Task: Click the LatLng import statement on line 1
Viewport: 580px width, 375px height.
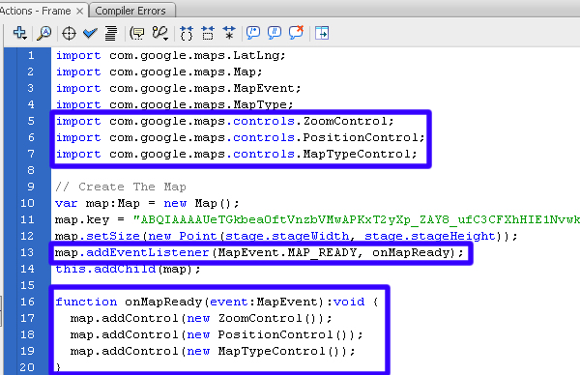Action: tap(170, 55)
